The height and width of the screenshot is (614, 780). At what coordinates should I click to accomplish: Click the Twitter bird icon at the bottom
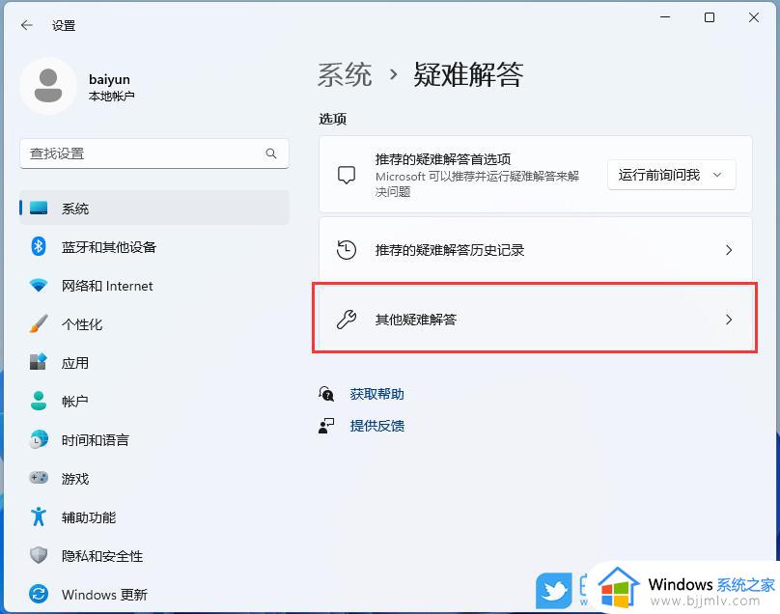point(554,591)
